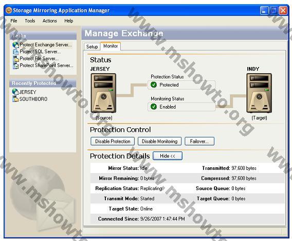The image size is (292, 241).
Task: Open Protect SQL Server task link
Action: coord(40,51)
